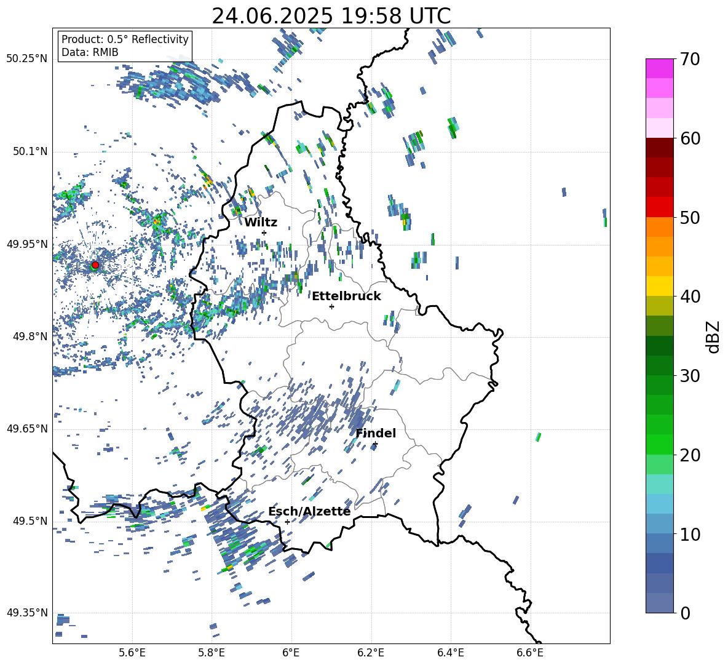728x665 pixels.
Task: Click the Findel cross marker
Action: click(x=375, y=444)
